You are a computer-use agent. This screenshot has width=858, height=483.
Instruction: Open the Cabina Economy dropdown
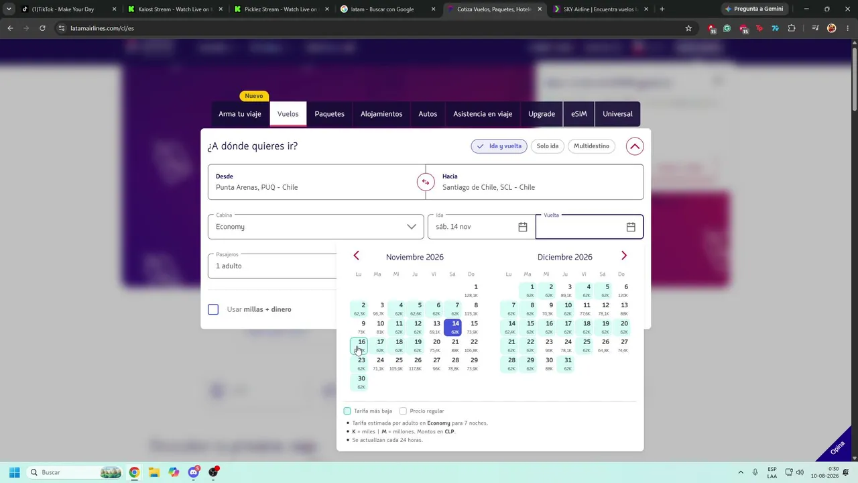click(316, 227)
